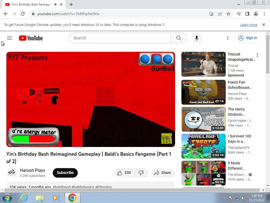Screen dimensions: 270x203
Task: Open 'I Survived 100 Days' video title
Action: coord(239,139)
